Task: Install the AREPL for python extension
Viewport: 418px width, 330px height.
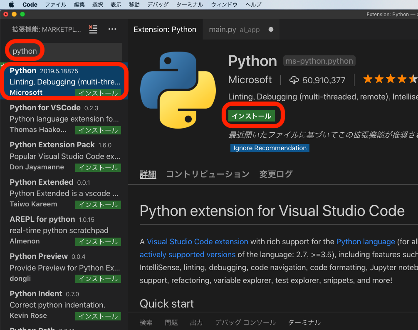Action: (x=98, y=242)
